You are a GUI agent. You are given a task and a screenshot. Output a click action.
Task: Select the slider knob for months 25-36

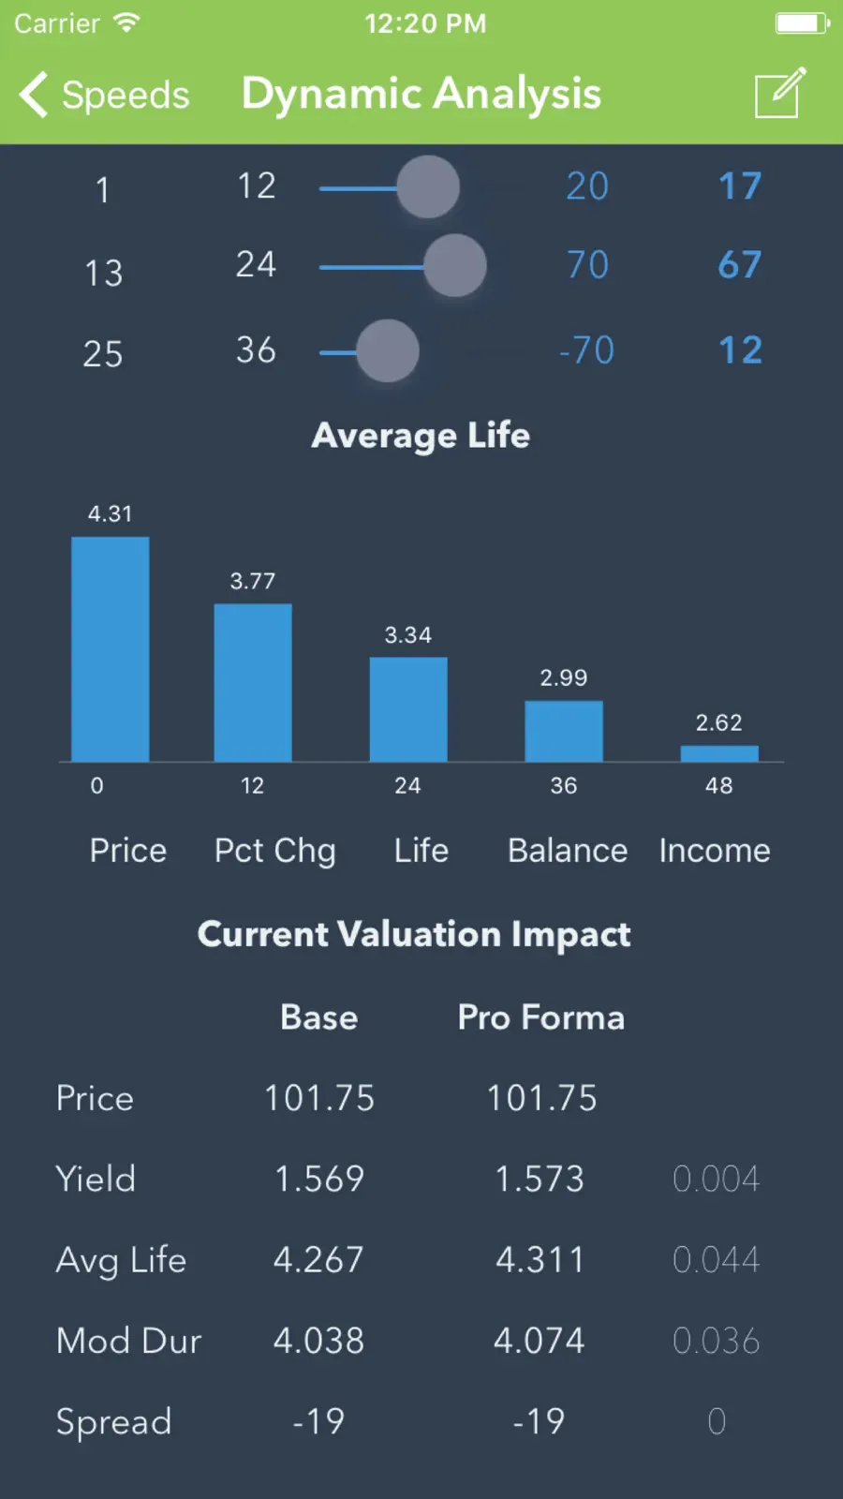pos(388,350)
